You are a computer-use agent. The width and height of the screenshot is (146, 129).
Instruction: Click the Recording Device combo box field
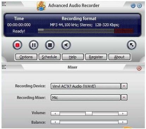(86, 86)
